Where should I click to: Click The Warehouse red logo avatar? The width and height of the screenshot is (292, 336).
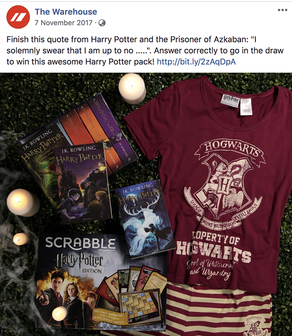(18, 17)
